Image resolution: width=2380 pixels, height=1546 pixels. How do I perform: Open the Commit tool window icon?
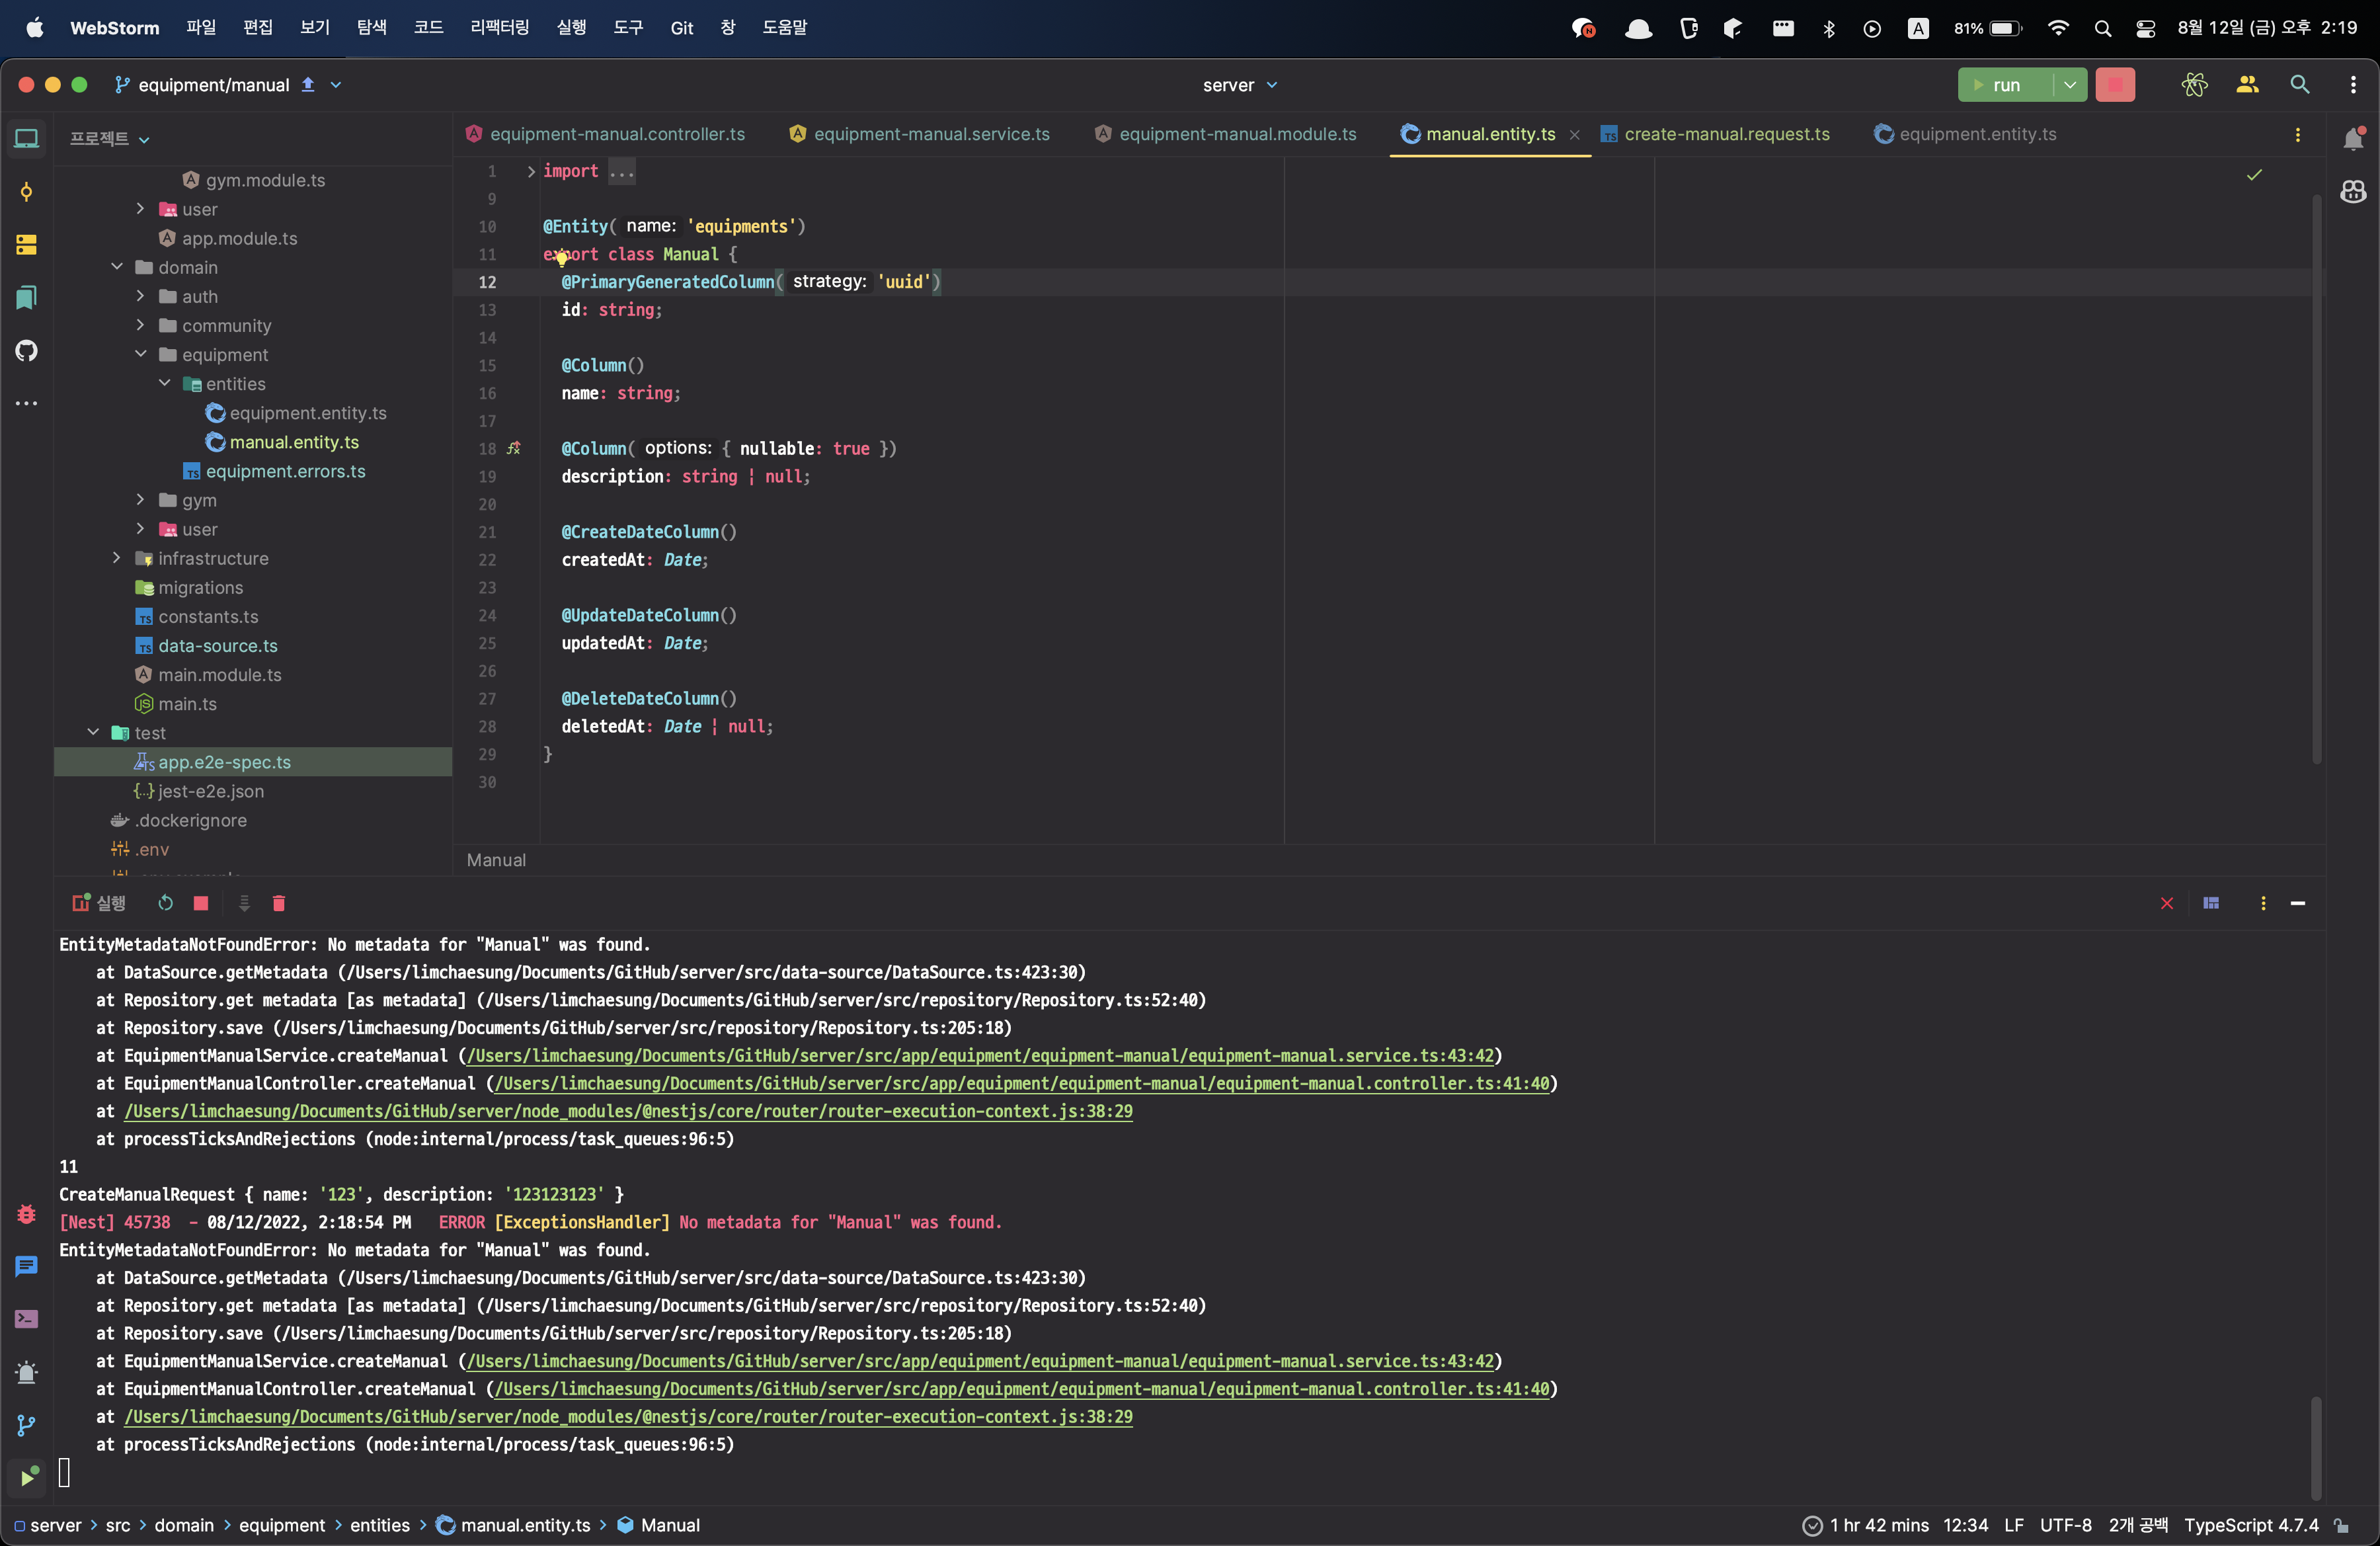point(27,192)
